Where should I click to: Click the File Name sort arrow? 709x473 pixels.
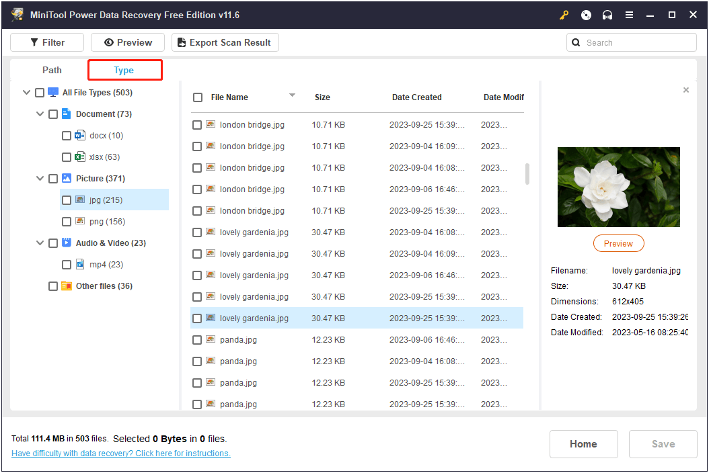tap(292, 95)
